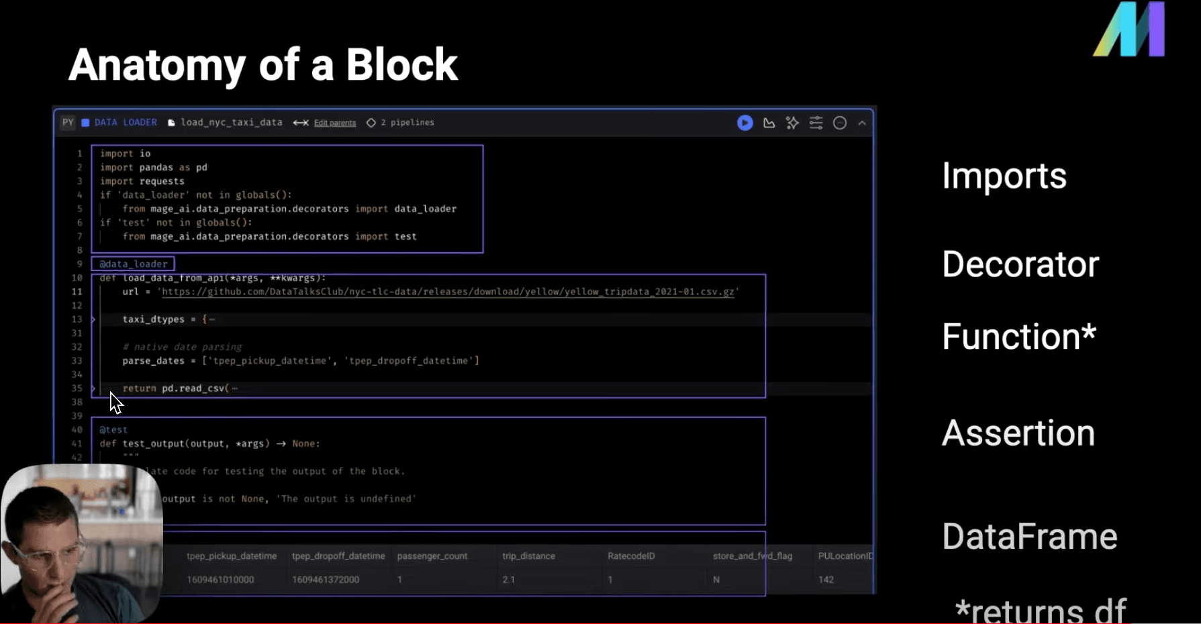
Task: Click the '# native date parsing' comment
Action: [182, 347]
